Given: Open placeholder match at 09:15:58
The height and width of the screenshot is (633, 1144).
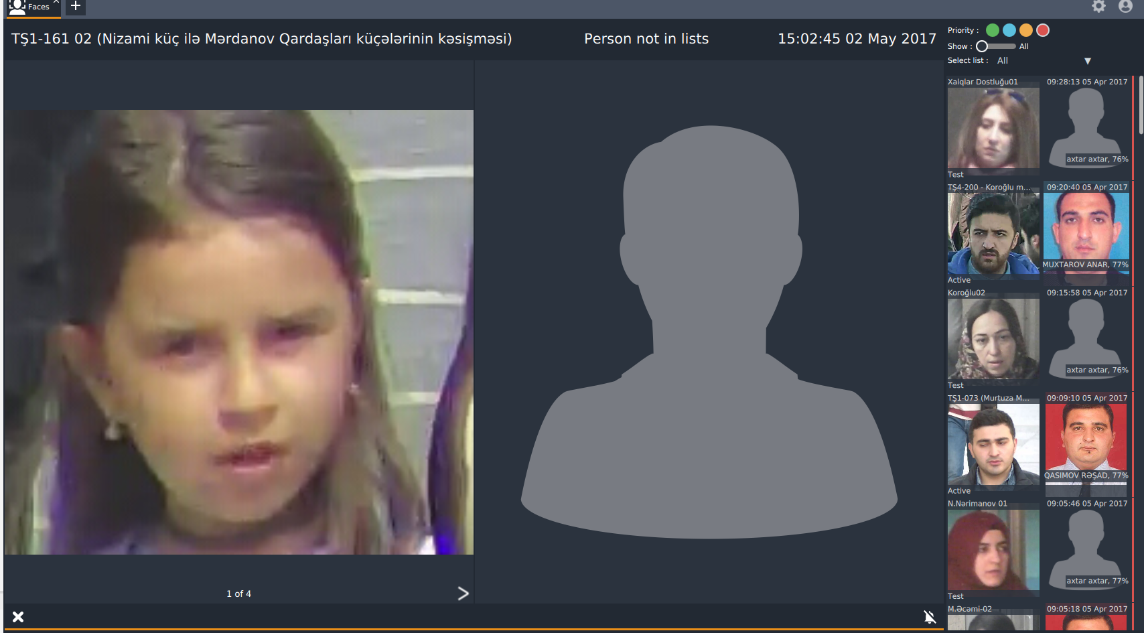Looking at the screenshot, I should tap(1086, 338).
